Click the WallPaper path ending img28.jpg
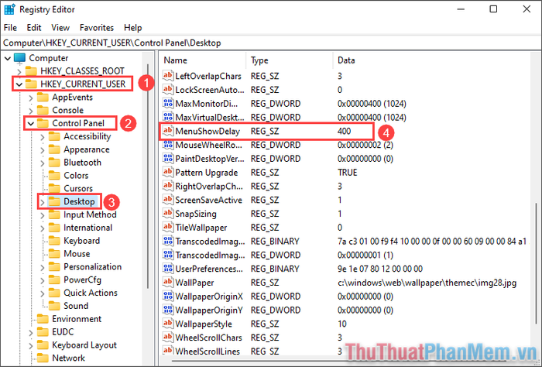Viewport: 542px width, 367px height. click(x=427, y=283)
